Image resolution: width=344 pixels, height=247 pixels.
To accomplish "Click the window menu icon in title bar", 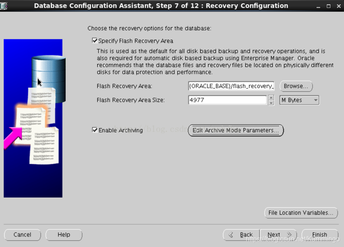I will [x=4, y=5].
